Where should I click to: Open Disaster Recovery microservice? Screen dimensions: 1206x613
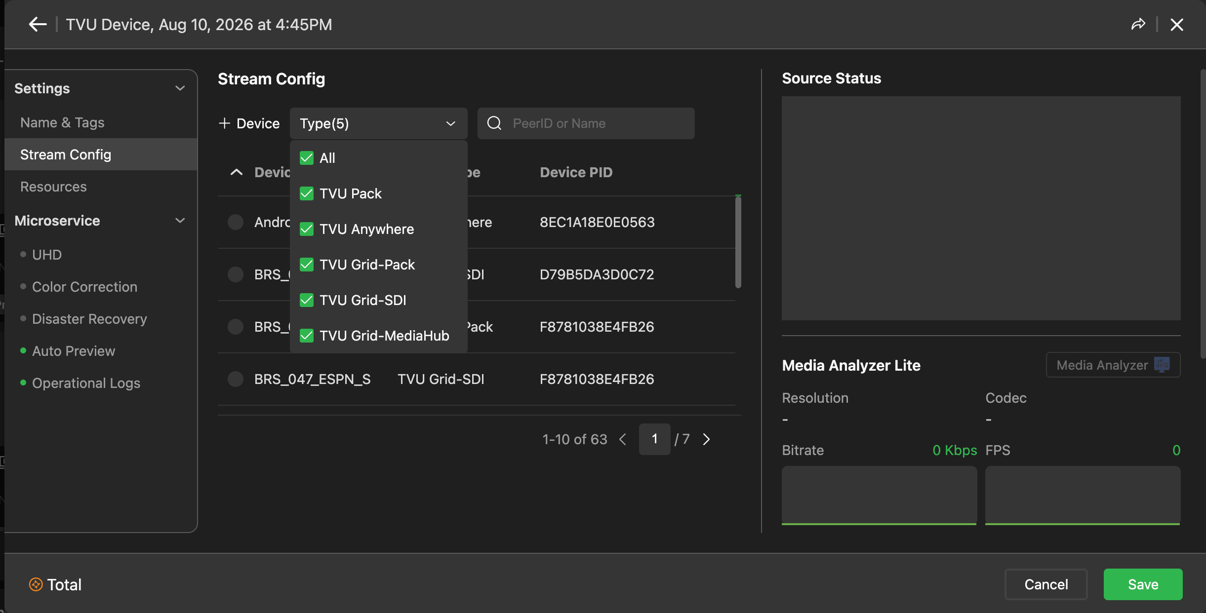89,319
